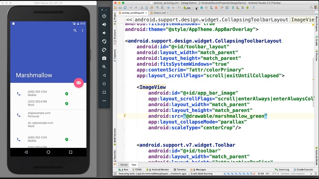Click the LF line separator in the status bar
The height and width of the screenshot is (179, 319).
tap(268, 174)
